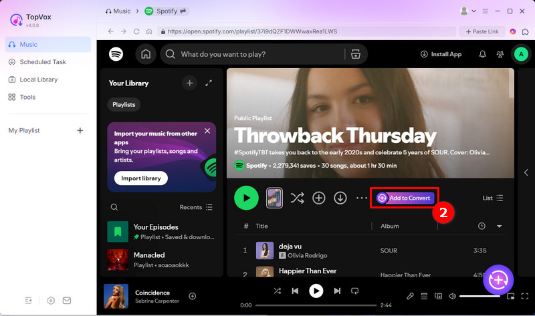Toggle shuffle in the player bar

[x=278, y=291]
